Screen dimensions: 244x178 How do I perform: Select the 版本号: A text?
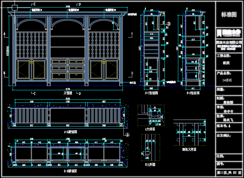tap(224, 126)
